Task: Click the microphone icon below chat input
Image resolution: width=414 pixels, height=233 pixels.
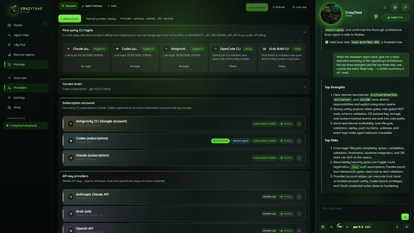Action: [397, 227]
